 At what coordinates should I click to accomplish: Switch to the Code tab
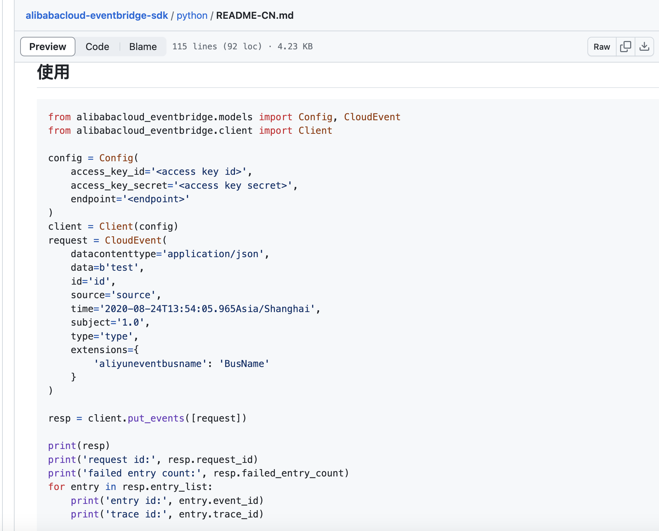[x=97, y=47]
